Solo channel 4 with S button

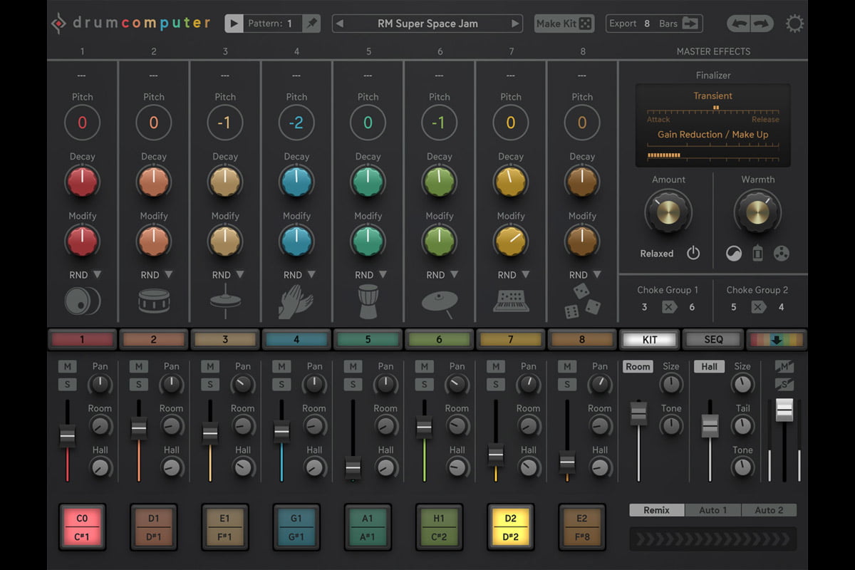(281, 385)
